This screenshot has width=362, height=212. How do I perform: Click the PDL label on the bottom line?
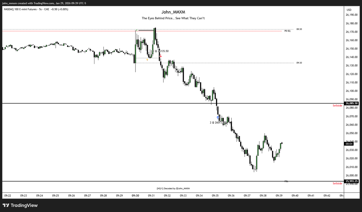pyautogui.click(x=286, y=181)
